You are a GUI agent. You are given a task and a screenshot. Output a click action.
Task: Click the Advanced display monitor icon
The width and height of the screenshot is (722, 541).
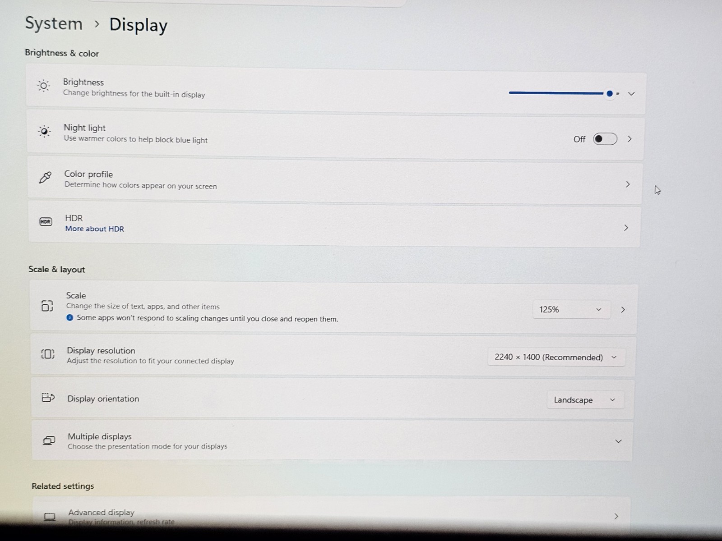50,517
